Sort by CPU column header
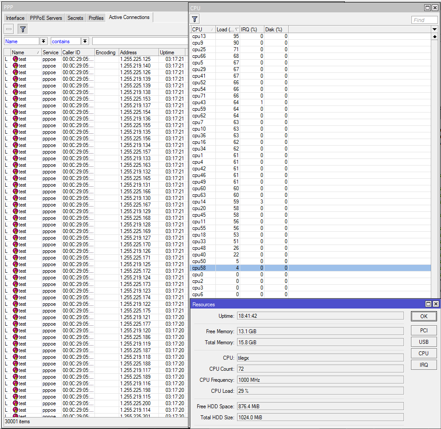Image resolution: width=441 pixels, height=429 pixels. tap(203, 29)
